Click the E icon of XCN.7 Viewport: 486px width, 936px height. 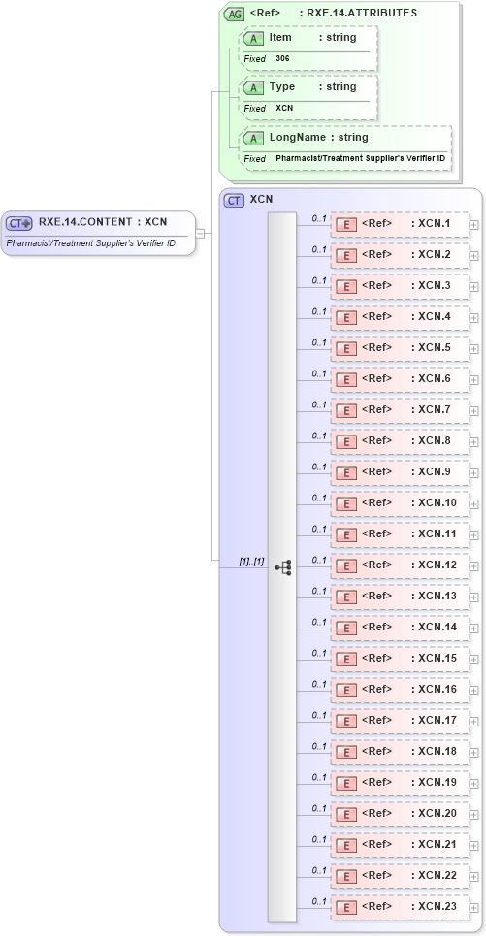pos(346,410)
